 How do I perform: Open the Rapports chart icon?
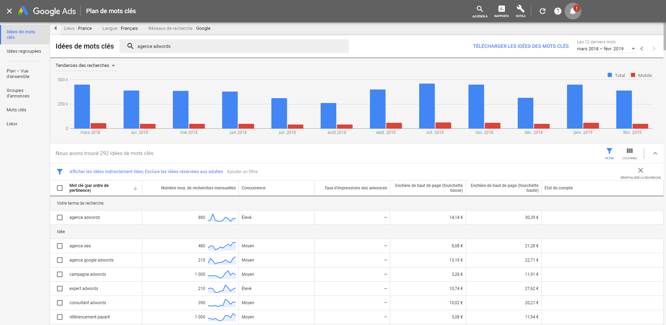501,11
